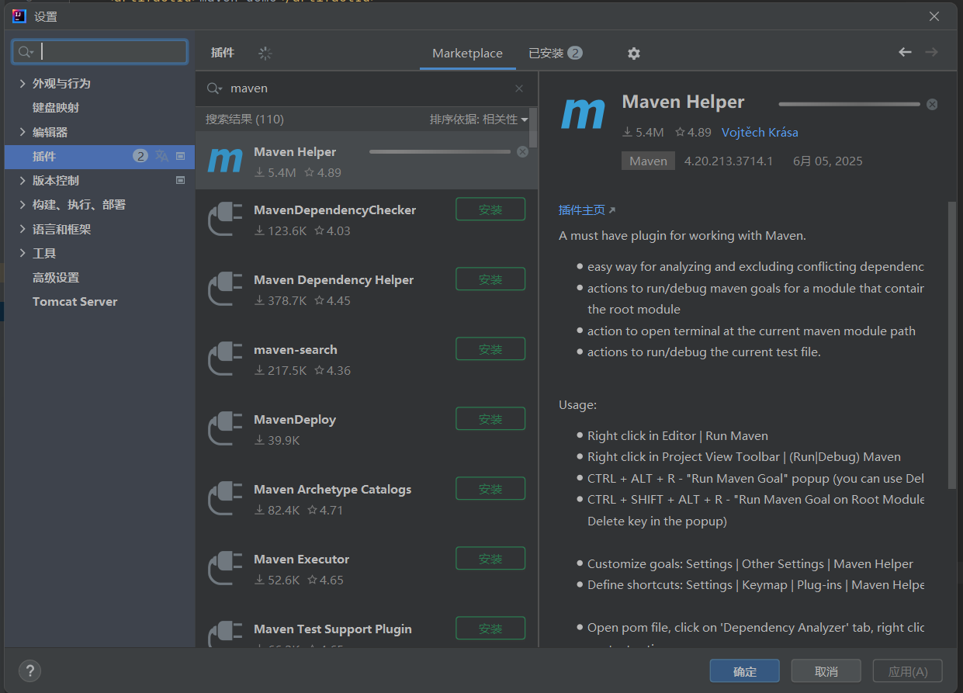
Task: Select 键盘映射 in settings tree
Action: [56, 107]
